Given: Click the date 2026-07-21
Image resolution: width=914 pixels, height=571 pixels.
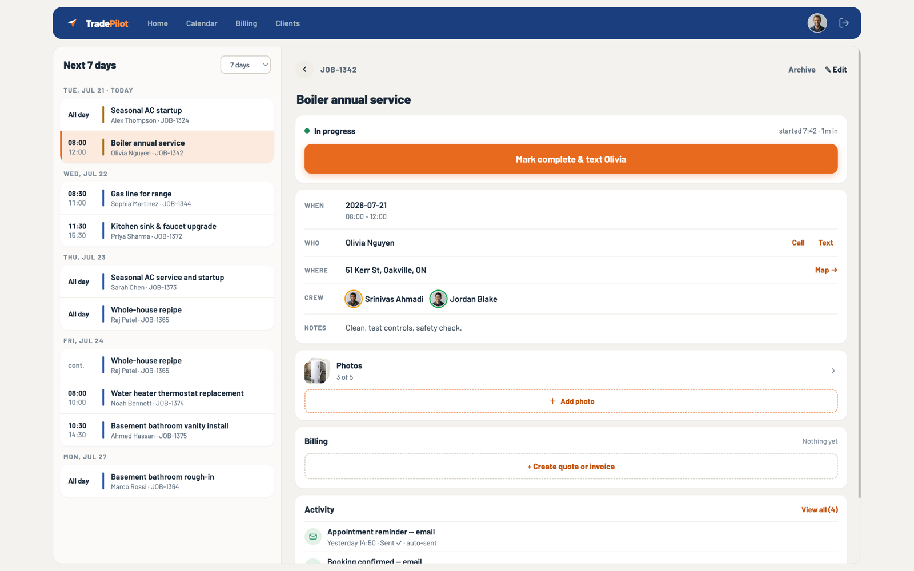Looking at the screenshot, I should 366,206.
